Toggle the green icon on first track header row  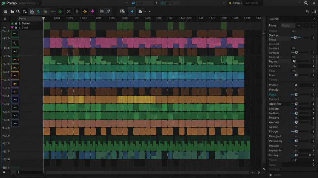[12, 23]
